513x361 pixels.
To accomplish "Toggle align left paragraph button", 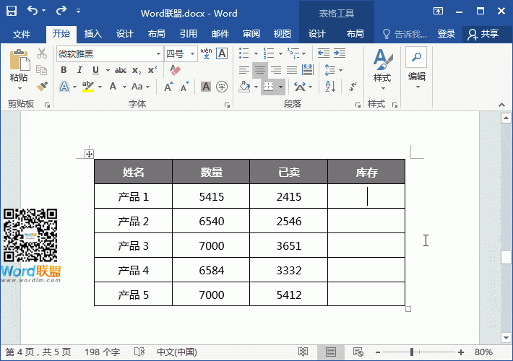I will pyautogui.click(x=244, y=70).
